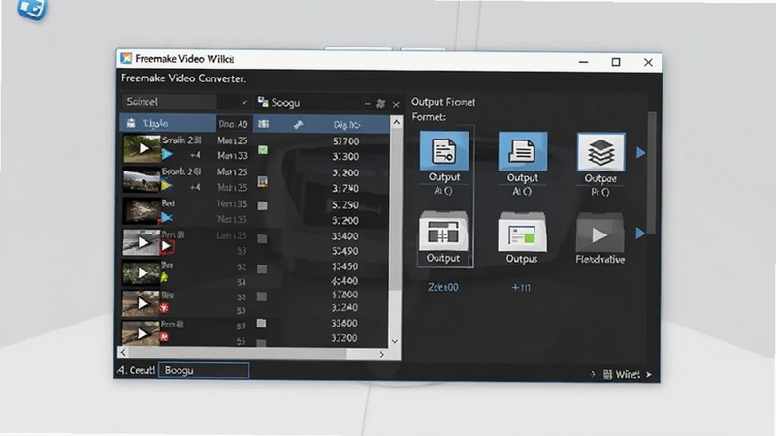Click the list's bottom scroll arrow
776x436 pixels.
[x=395, y=341]
